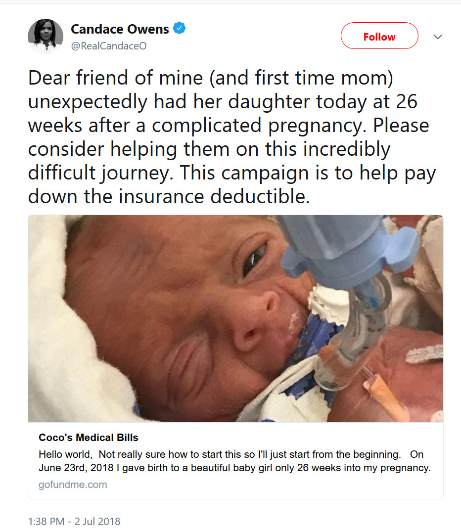This screenshot has height=531, width=461.
Task: Click the 'Dear friend of mine' tweet line
Action: click(210, 78)
